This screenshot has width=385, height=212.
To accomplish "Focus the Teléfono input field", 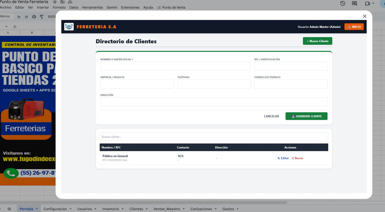I will (214, 84).
